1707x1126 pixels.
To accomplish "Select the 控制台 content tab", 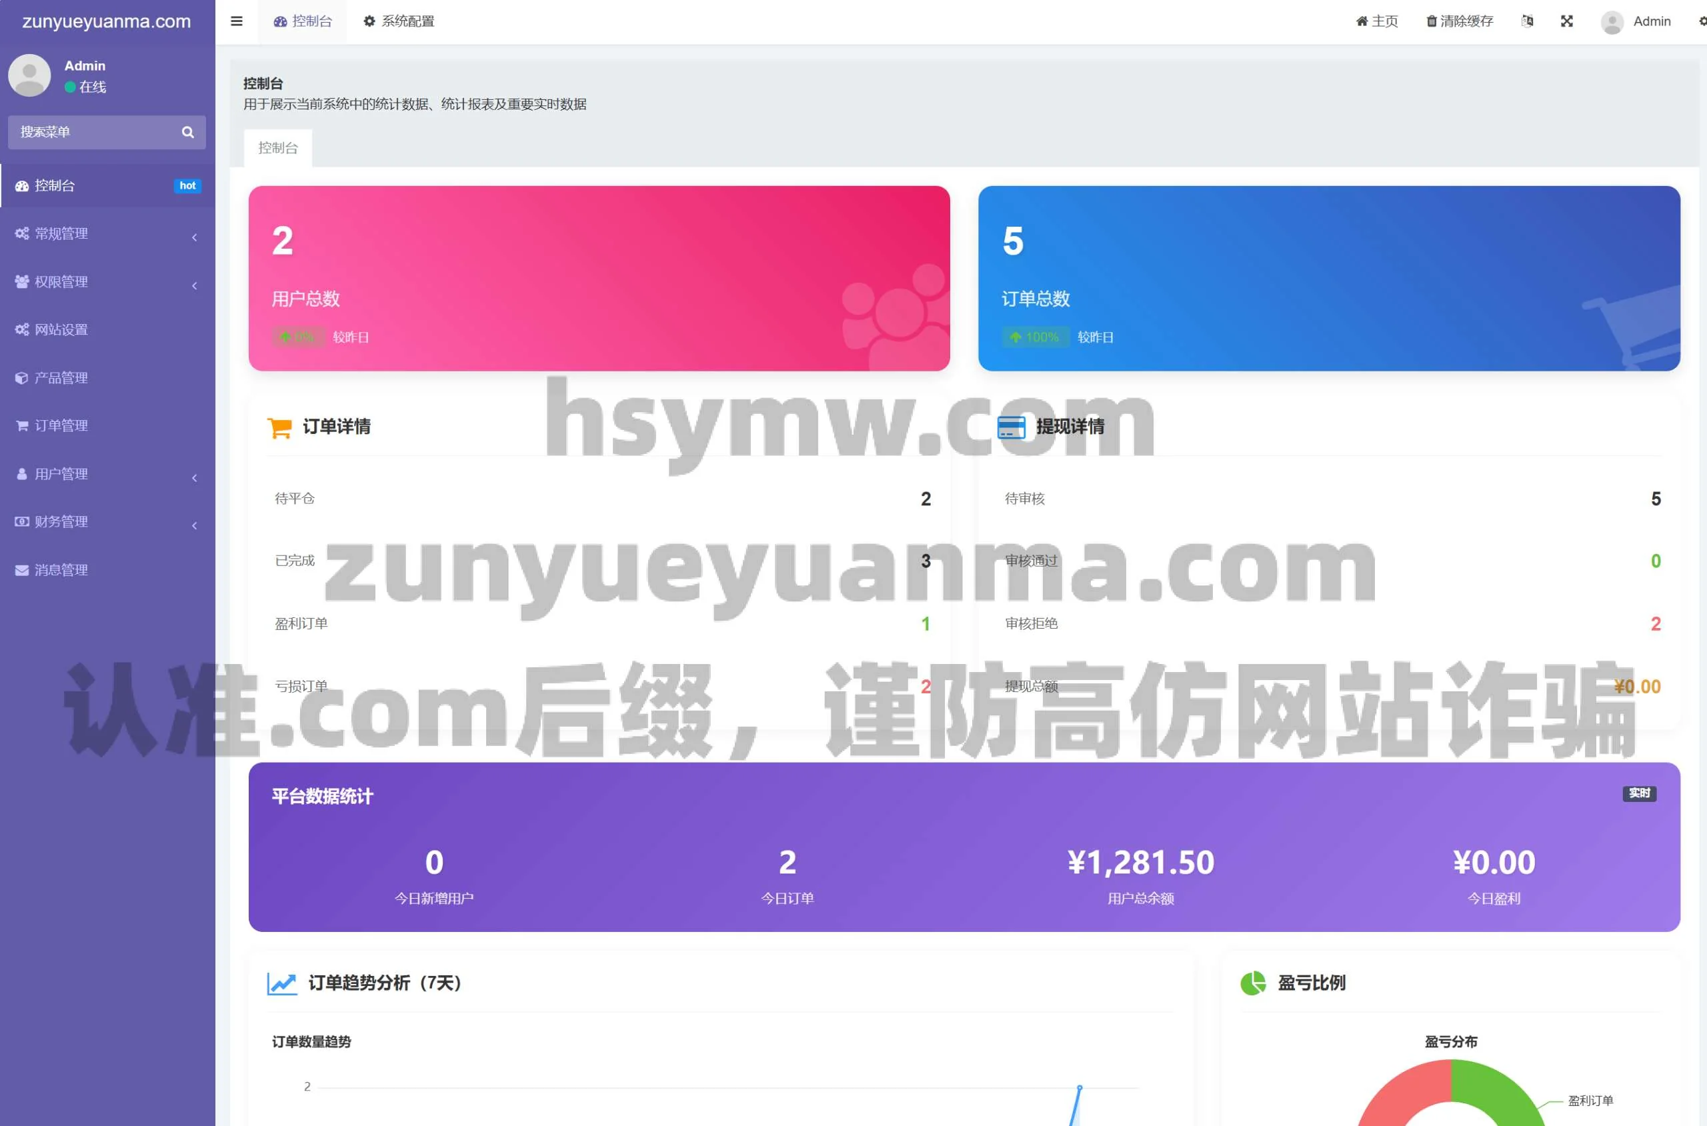I will (x=278, y=148).
